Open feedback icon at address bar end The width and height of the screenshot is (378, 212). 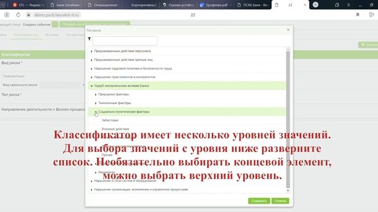click(x=372, y=15)
